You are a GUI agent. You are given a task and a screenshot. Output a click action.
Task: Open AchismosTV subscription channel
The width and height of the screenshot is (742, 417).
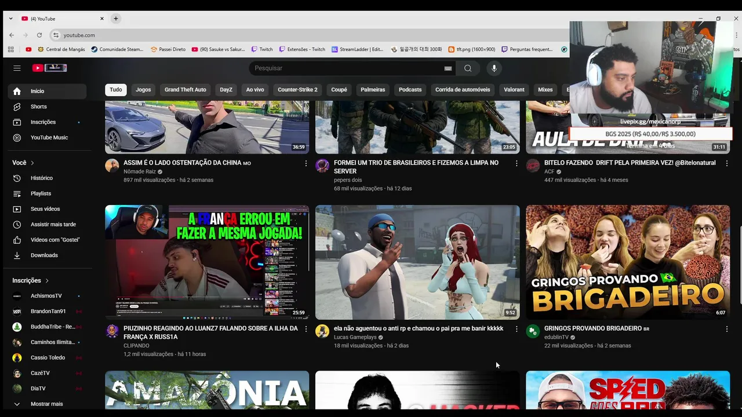click(x=47, y=296)
